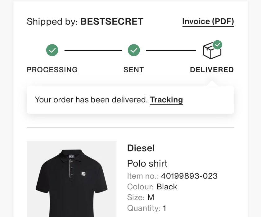Open the Invoice (PDF) link

coord(208,22)
